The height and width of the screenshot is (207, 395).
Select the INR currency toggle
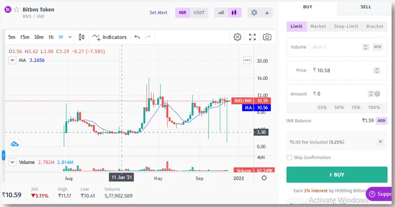[182, 13]
